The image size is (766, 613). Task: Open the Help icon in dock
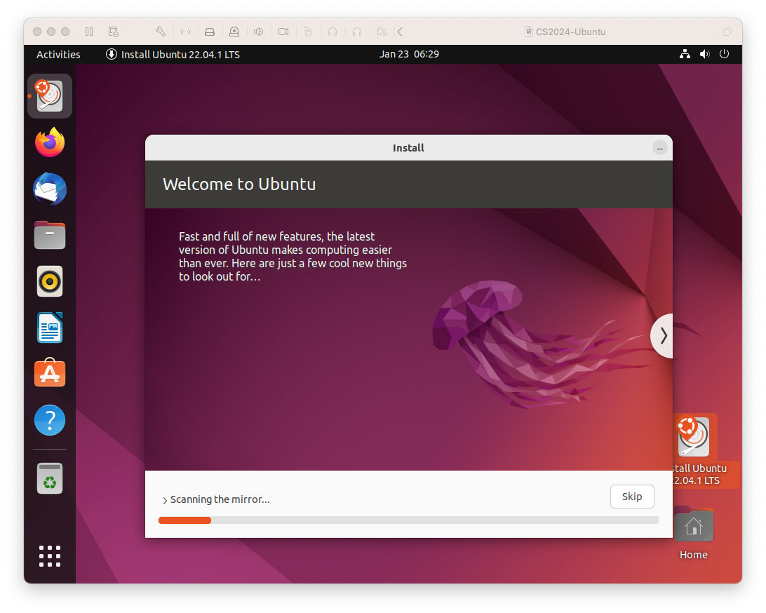coord(50,420)
